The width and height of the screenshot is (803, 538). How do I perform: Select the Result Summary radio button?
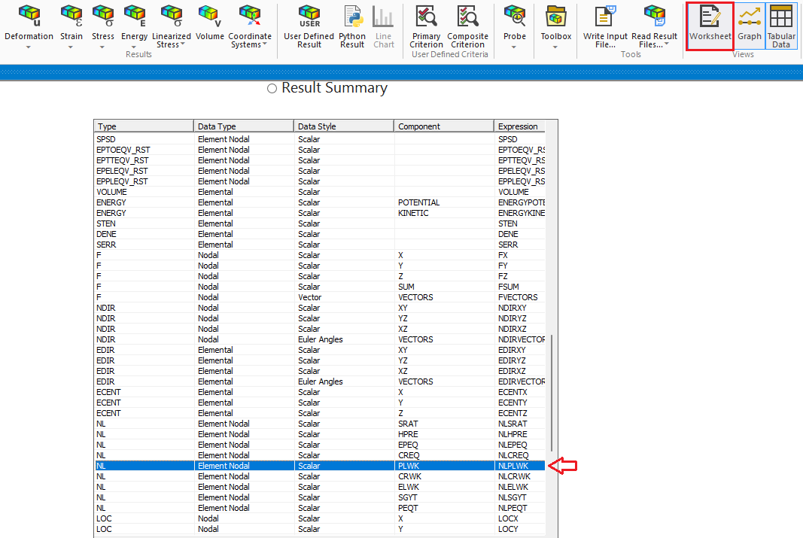coord(272,89)
